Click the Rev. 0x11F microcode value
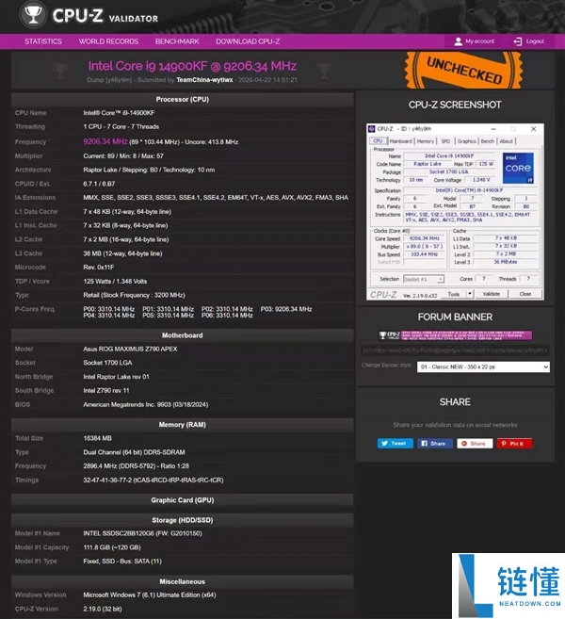 tap(99, 268)
